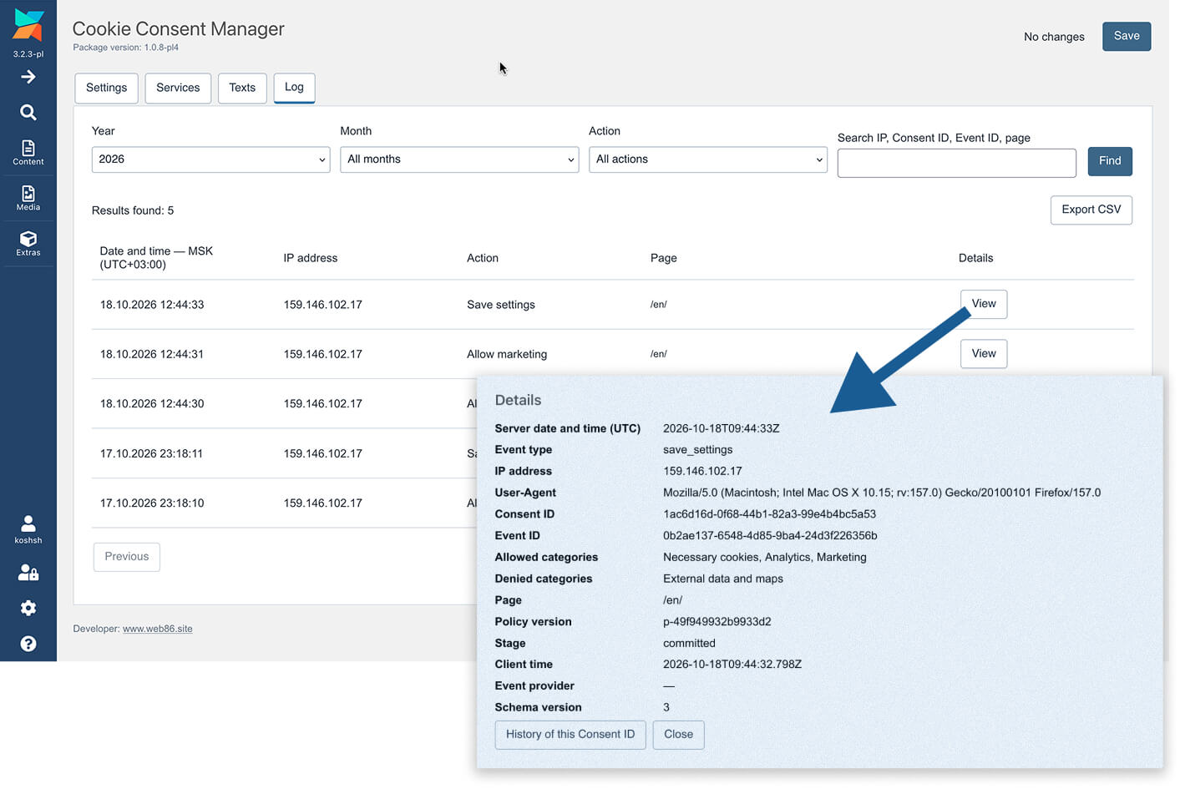Image resolution: width=1180 pixels, height=789 pixels.
Task: Click the 'Package version: 1.0.8-pl4' text
Action: click(x=125, y=48)
